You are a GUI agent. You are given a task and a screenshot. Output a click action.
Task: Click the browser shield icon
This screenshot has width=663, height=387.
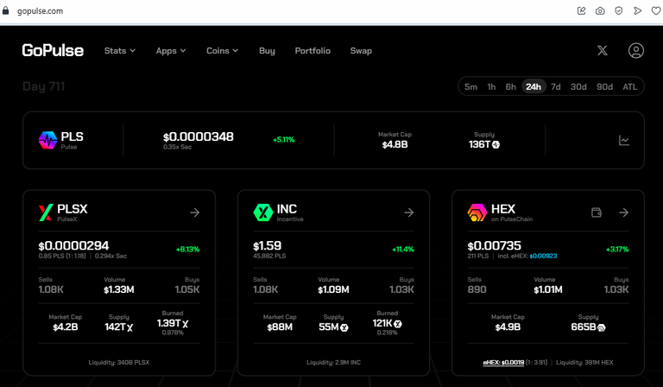tap(619, 11)
